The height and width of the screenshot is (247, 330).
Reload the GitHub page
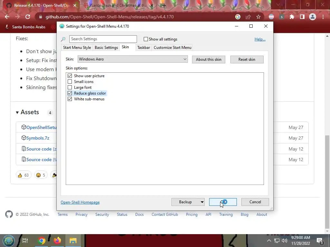click(x=28, y=17)
